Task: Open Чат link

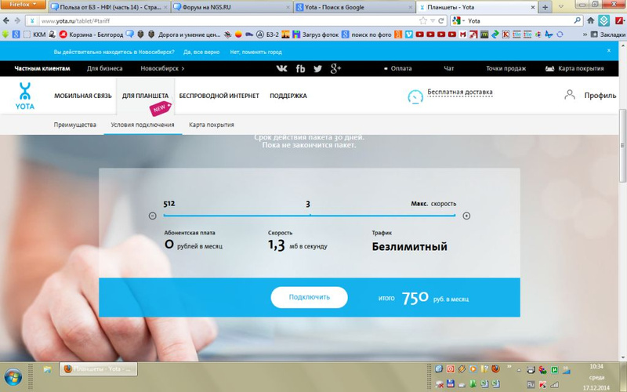Action: click(x=448, y=68)
